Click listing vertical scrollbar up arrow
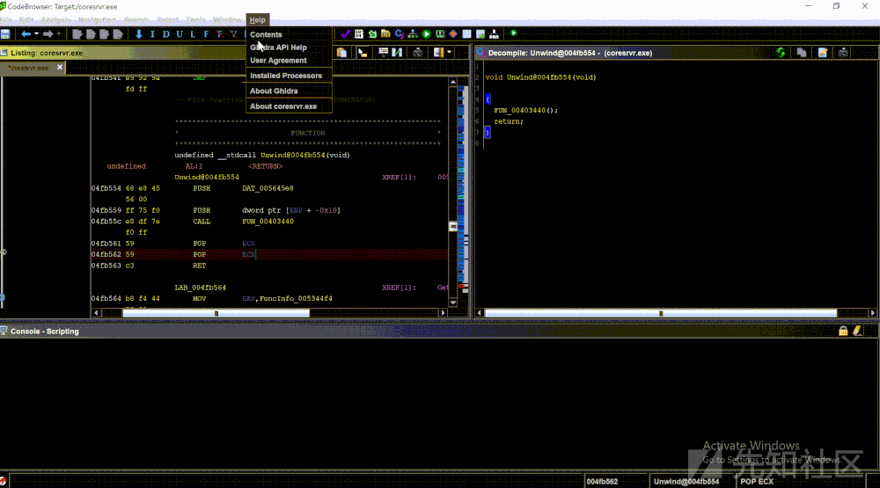Image resolution: width=880 pixels, height=488 pixels. pyautogui.click(x=453, y=82)
